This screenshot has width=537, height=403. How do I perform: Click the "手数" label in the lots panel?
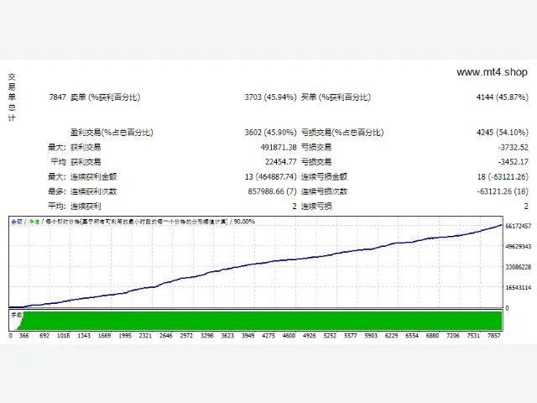point(17,315)
